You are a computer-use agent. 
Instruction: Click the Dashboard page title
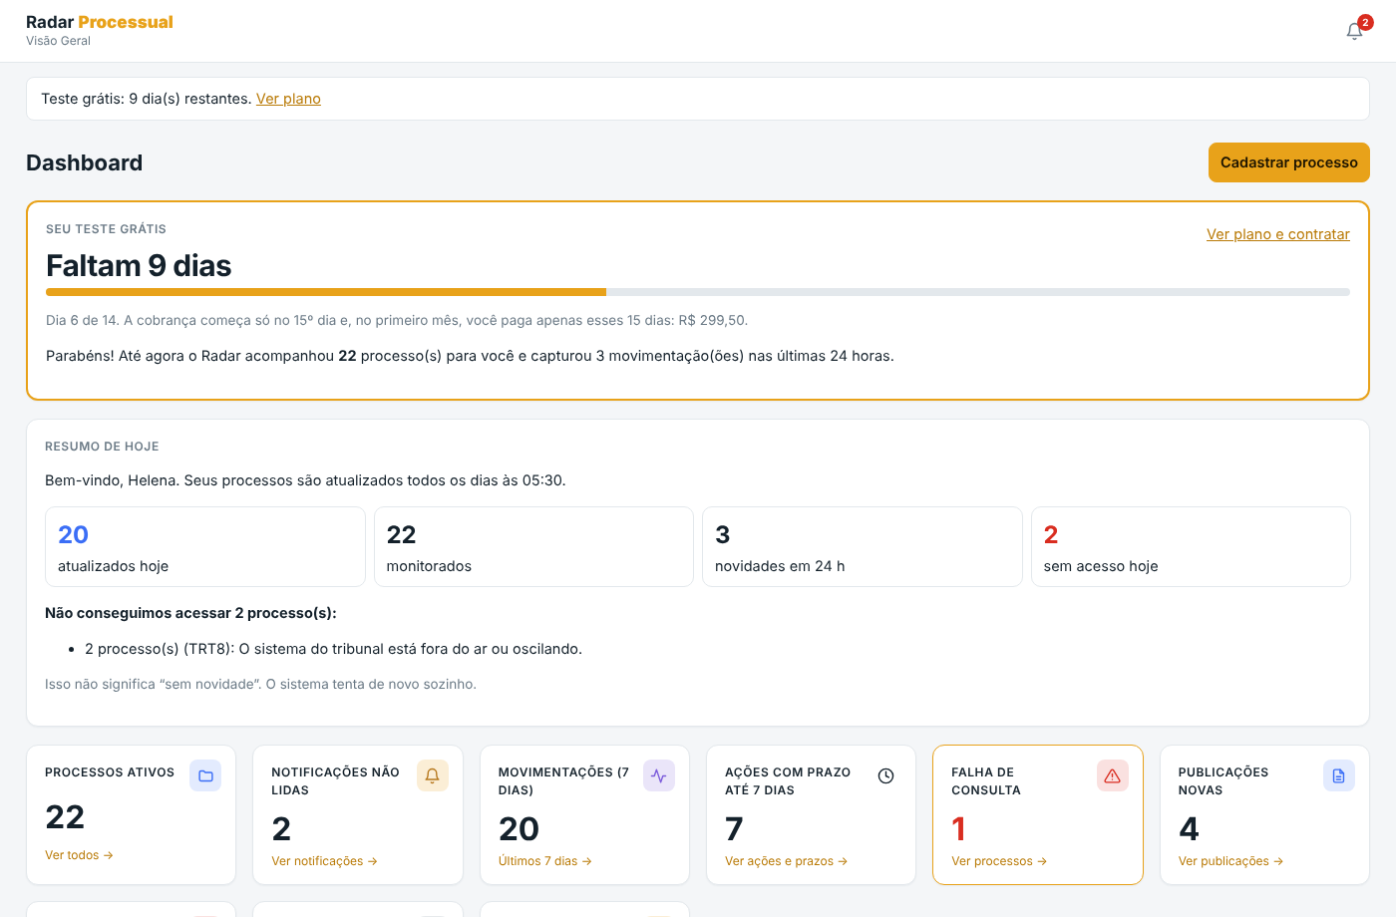[85, 162]
